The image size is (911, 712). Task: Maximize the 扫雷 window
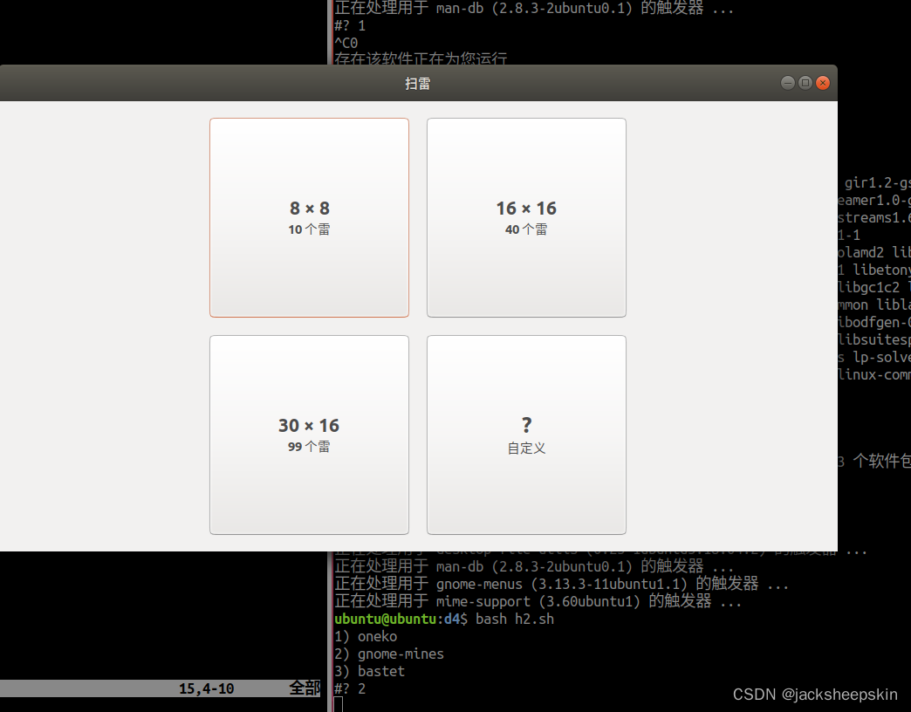coord(805,83)
